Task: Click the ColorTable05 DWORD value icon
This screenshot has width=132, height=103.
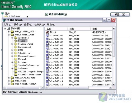Action: pos(47,52)
